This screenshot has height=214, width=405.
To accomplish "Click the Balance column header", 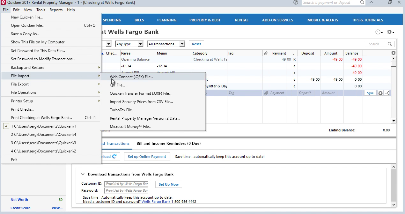I will click(x=353, y=53).
